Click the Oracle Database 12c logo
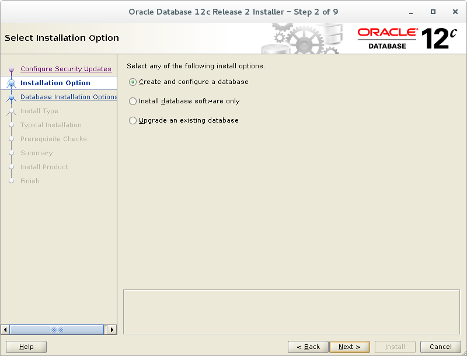Screen dimensions: 467x356 pos(407,39)
